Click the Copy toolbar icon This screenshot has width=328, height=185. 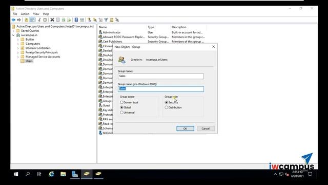(x=45, y=20)
